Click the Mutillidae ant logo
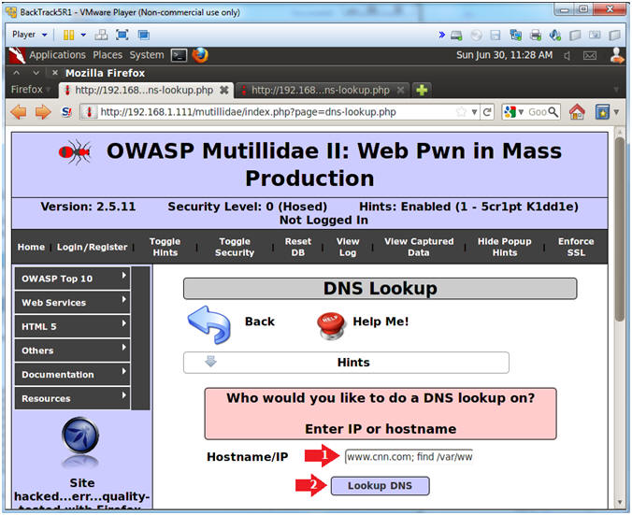Image resolution: width=632 pixels, height=515 pixels. tap(76, 152)
